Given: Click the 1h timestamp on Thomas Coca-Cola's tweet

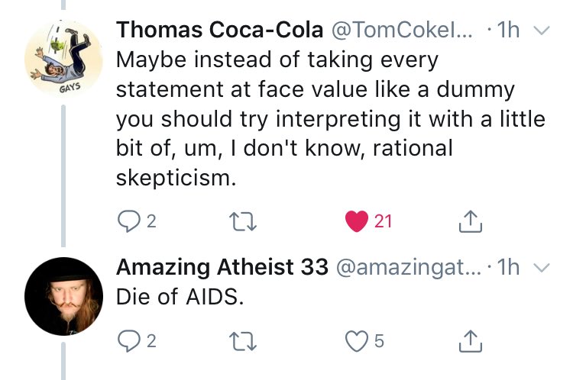Looking at the screenshot, I should pos(507,31).
